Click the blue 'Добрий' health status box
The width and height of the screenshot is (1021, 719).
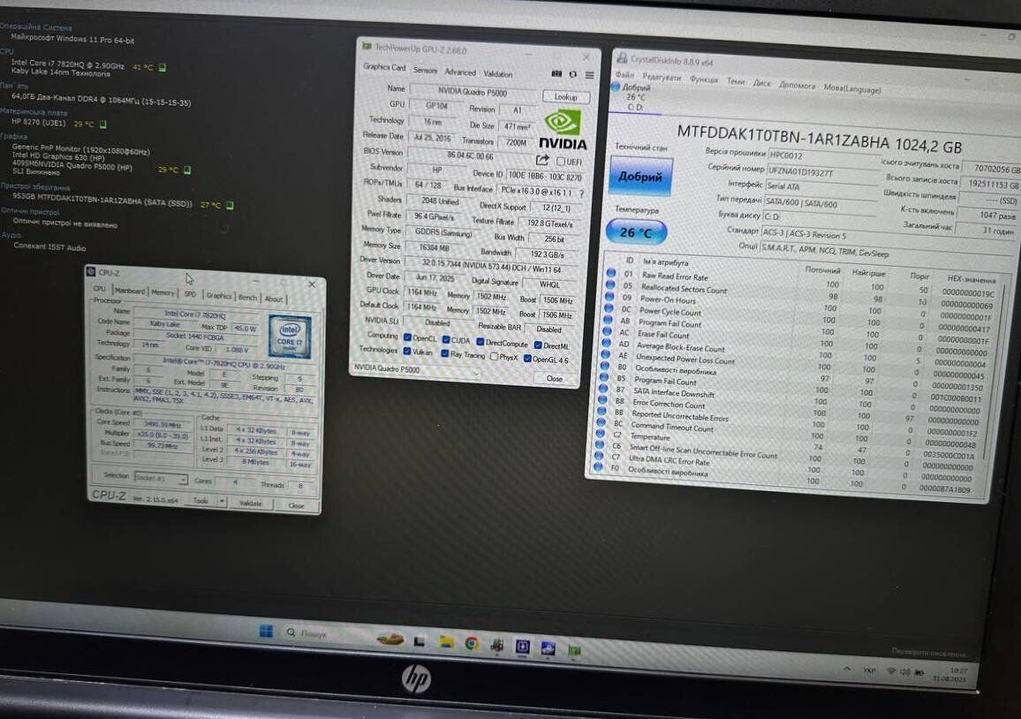pyautogui.click(x=640, y=177)
